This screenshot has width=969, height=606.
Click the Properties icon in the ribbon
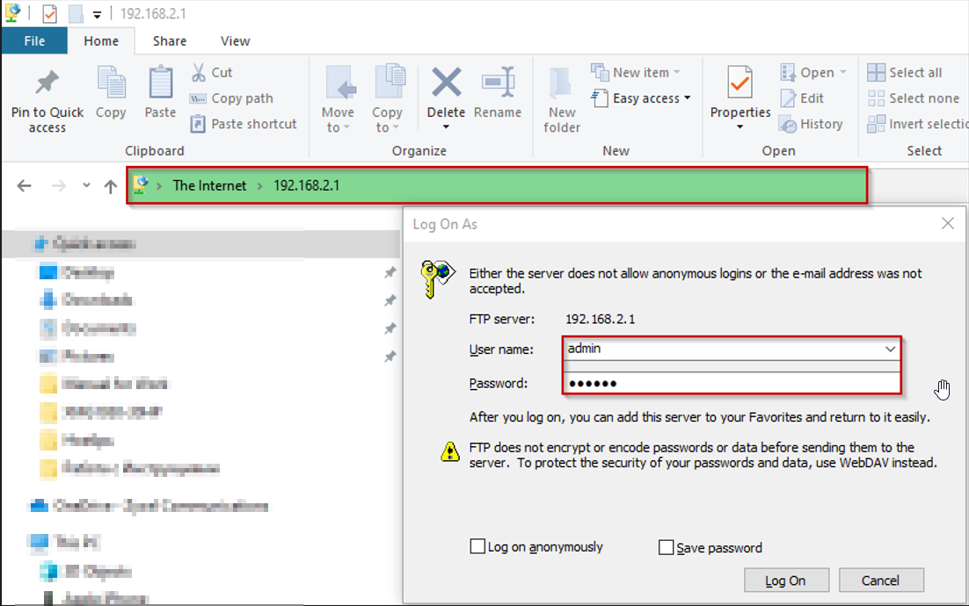pyautogui.click(x=739, y=83)
